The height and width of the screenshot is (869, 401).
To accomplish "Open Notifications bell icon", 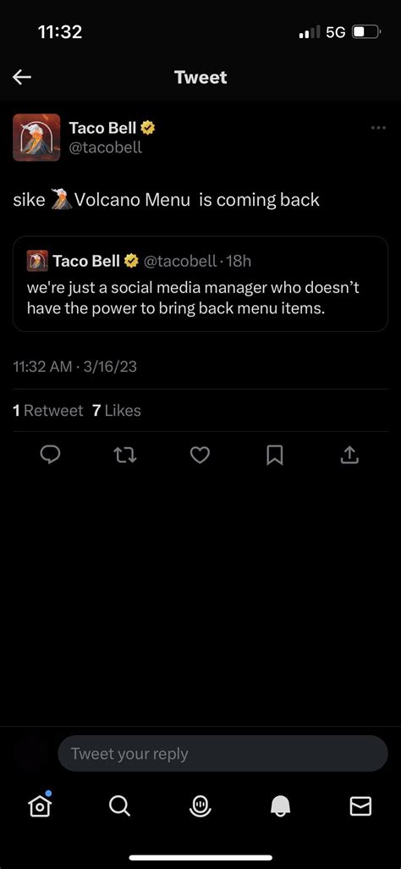I will tap(280, 806).
